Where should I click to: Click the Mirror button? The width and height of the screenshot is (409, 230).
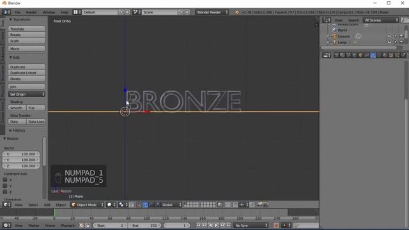pyautogui.click(x=26, y=49)
